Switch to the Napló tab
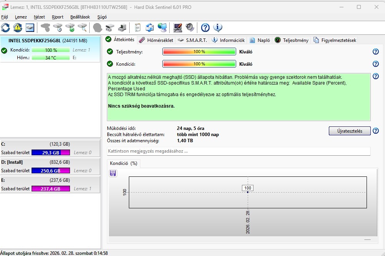 click(260, 40)
